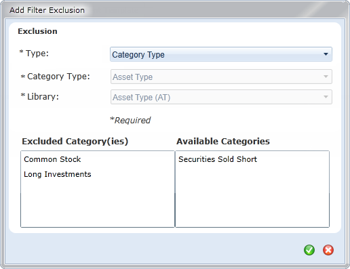
Task: Click the Excluded Category(ies) heading
Action: (75, 142)
